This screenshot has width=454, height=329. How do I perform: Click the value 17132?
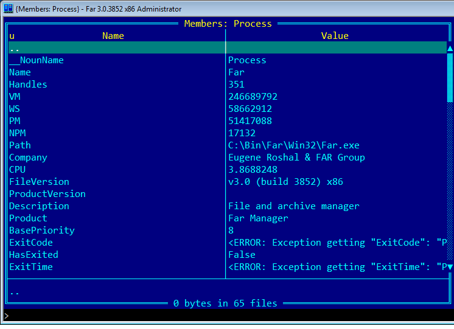tap(242, 133)
